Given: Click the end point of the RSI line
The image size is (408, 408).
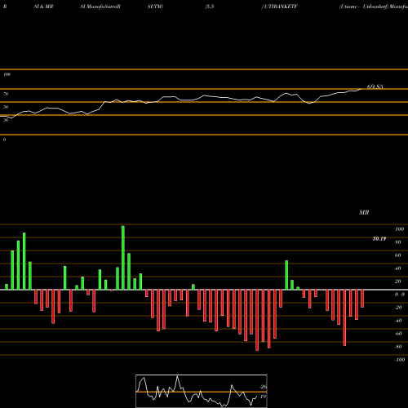Looking at the screenshot, I should (x=361, y=89).
